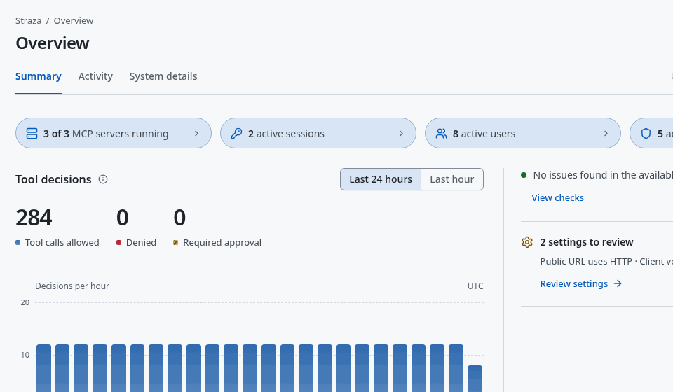Expand chevron on active sessions card
This screenshot has height=392, width=673.
pos(401,133)
